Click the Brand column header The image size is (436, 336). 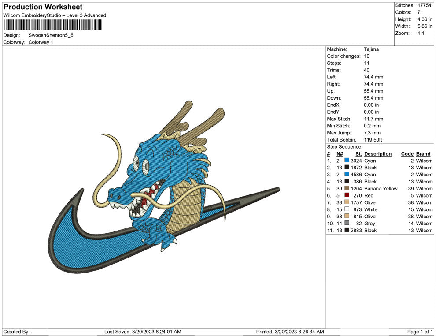point(423,154)
